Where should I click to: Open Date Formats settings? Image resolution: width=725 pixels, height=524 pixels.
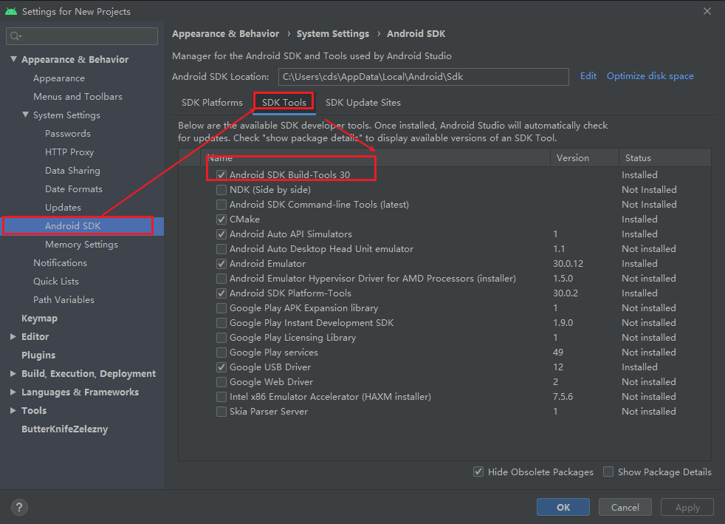(74, 189)
